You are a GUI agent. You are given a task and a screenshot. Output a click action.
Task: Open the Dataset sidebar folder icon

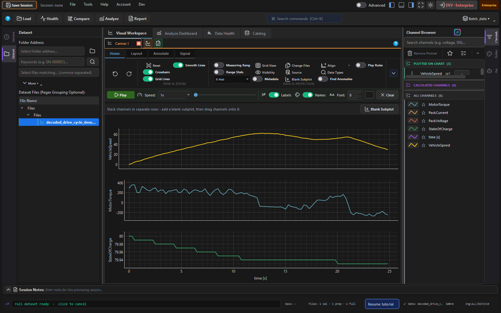(x=7, y=54)
